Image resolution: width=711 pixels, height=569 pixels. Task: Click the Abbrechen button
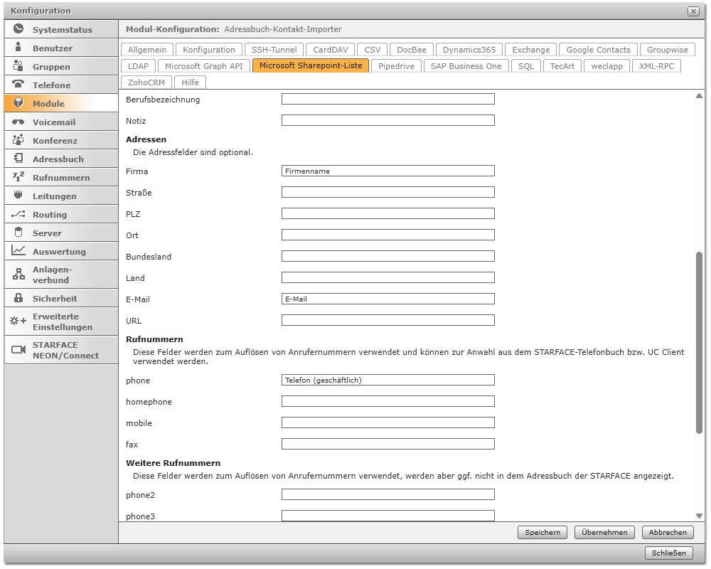[668, 532]
